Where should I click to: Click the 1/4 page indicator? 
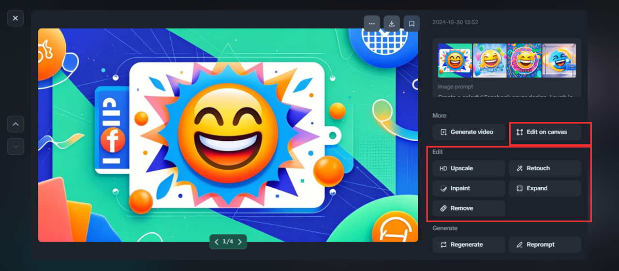click(x=228, y=241)
